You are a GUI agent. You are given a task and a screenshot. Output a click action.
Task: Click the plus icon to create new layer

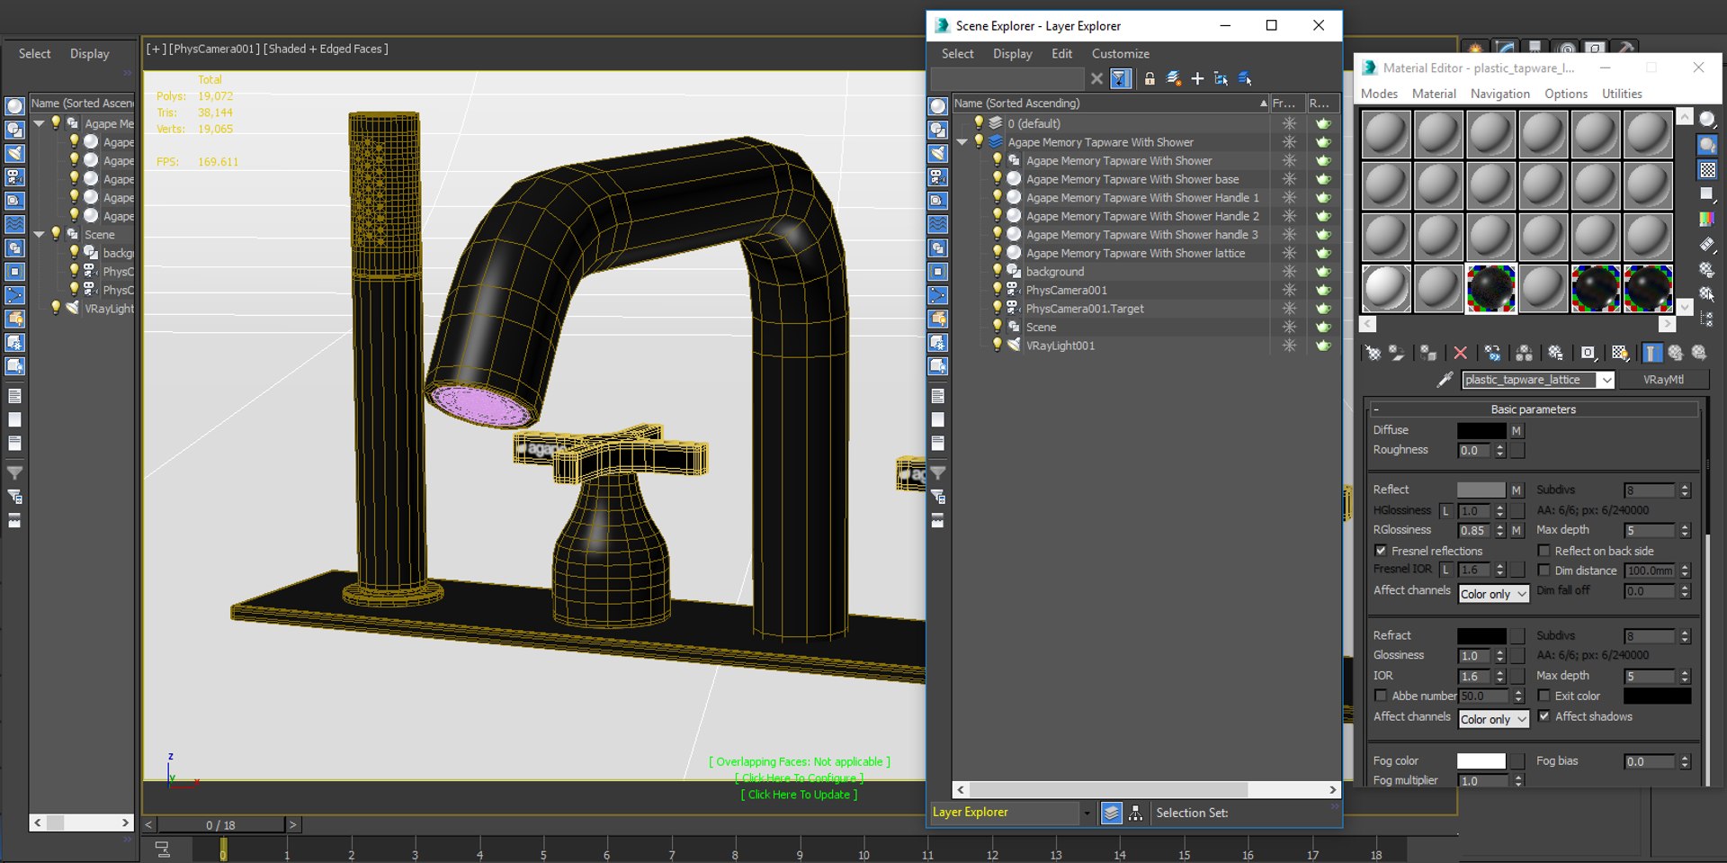pyautogui.click(x=1197, y=78)
